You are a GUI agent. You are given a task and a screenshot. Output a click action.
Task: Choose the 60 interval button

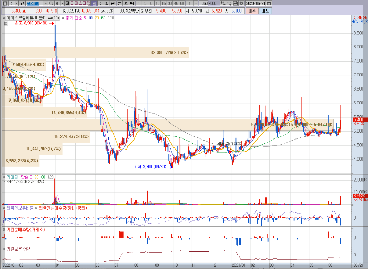coord(182,3)
